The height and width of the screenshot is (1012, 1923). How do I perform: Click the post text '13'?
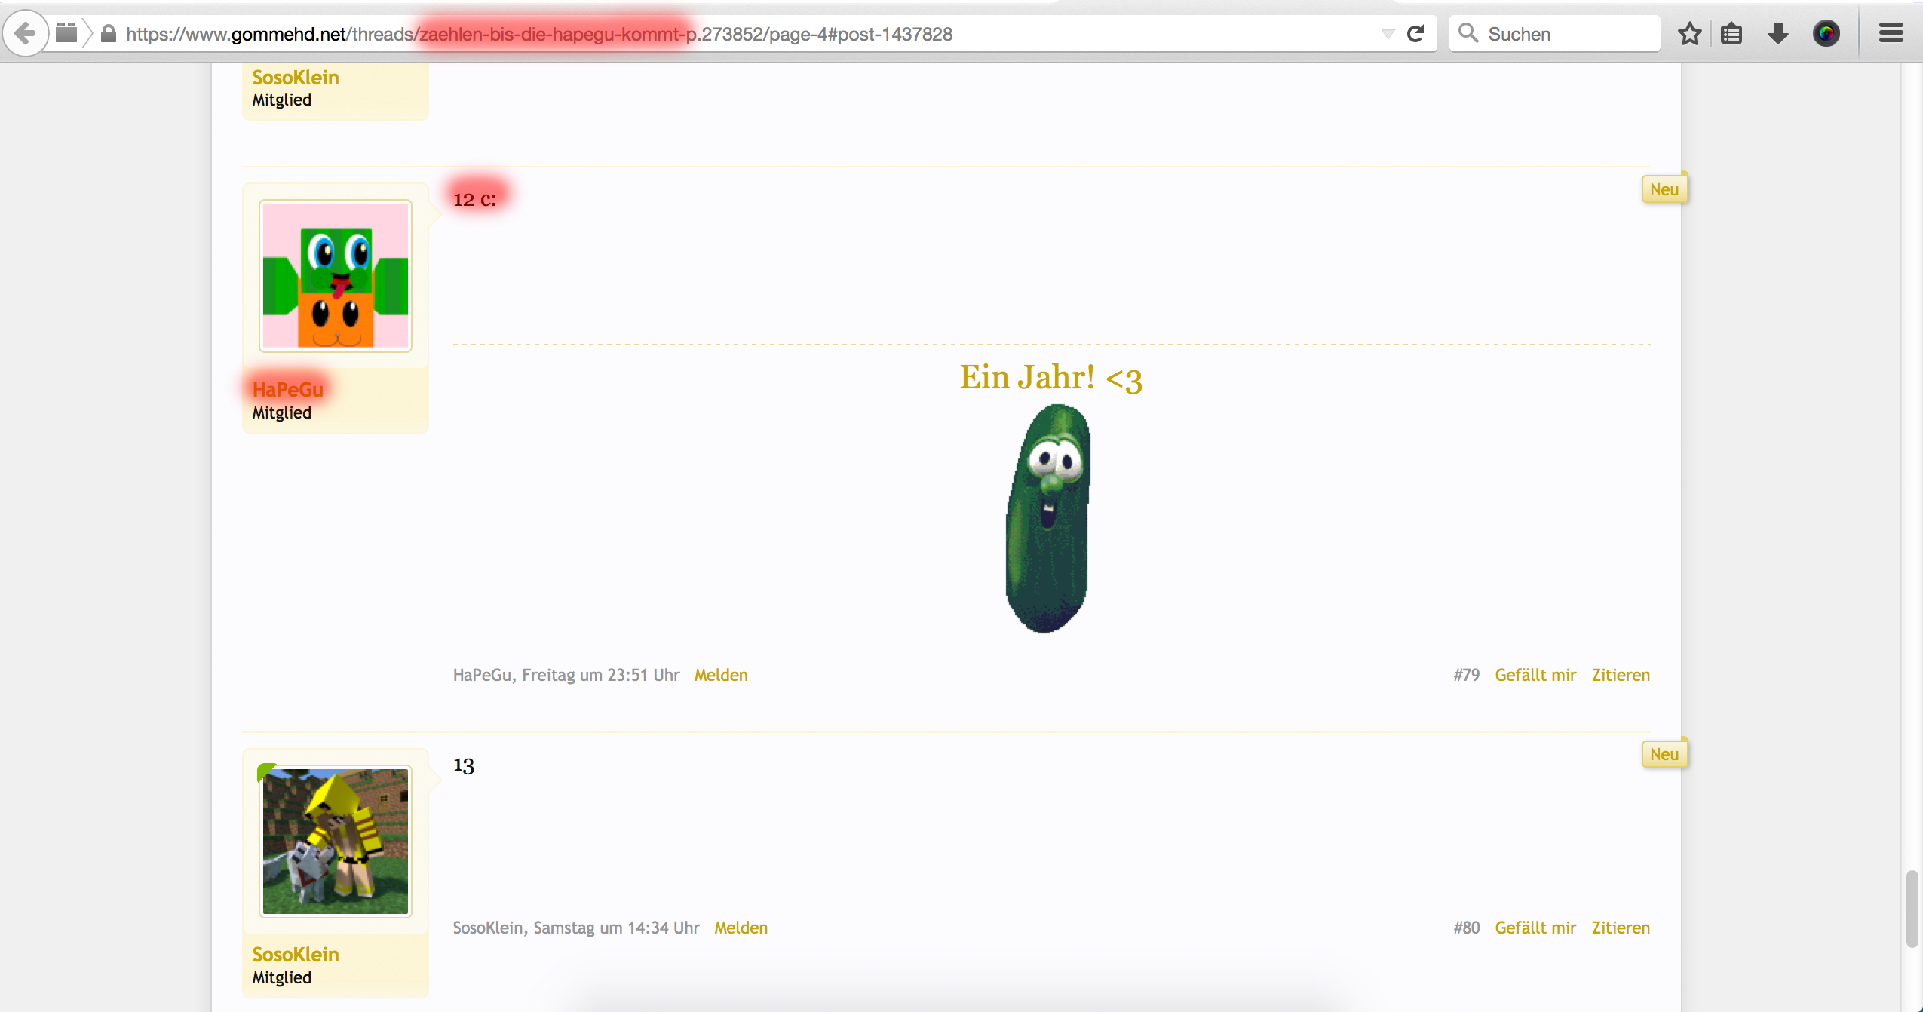(x=464, y=765)
